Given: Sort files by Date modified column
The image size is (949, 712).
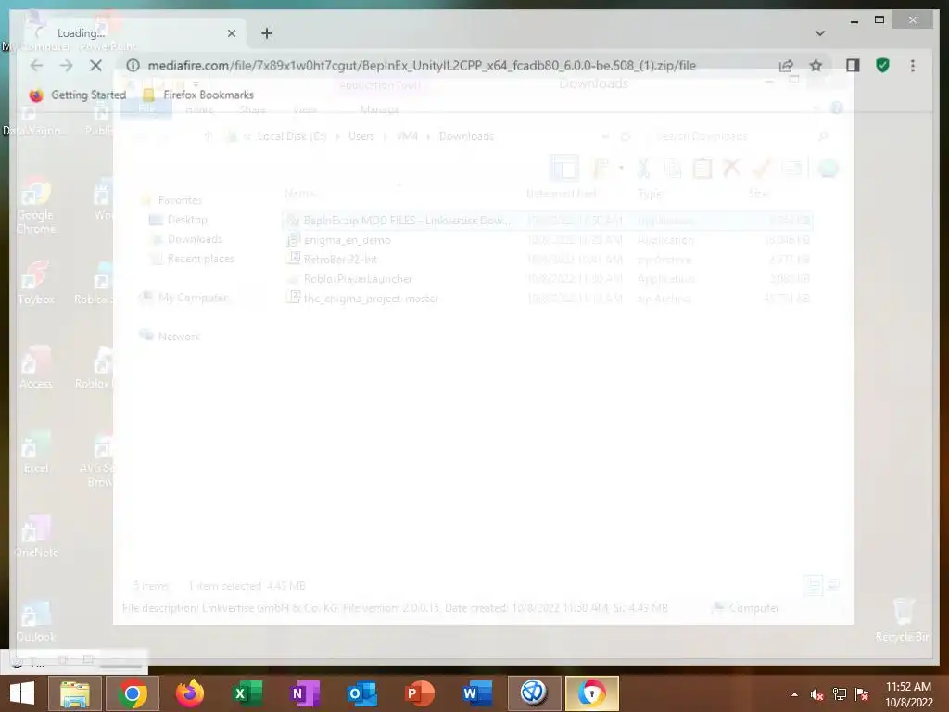Looking at the screenshot, I should pyautogui.click(x=561, y=193).
